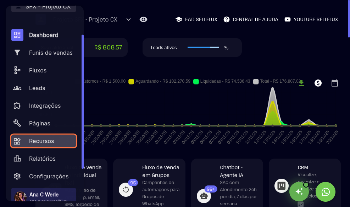Open the calendar date picker icon

pos(335,83)
